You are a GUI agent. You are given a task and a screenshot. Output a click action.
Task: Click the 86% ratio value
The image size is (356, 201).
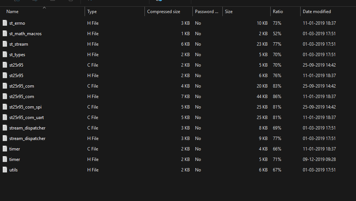(277, 97)
